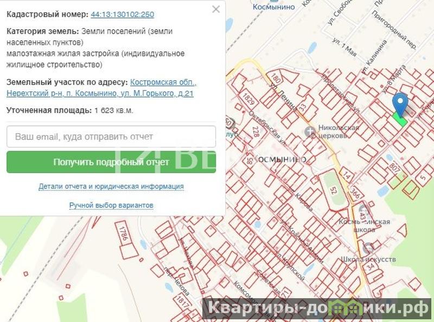Close the cadastral info popup

216,9
